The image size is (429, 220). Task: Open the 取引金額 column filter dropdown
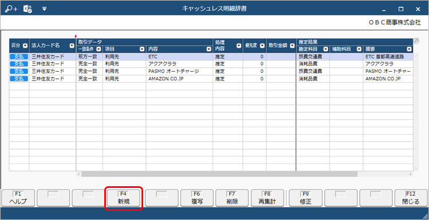point(292,46)
